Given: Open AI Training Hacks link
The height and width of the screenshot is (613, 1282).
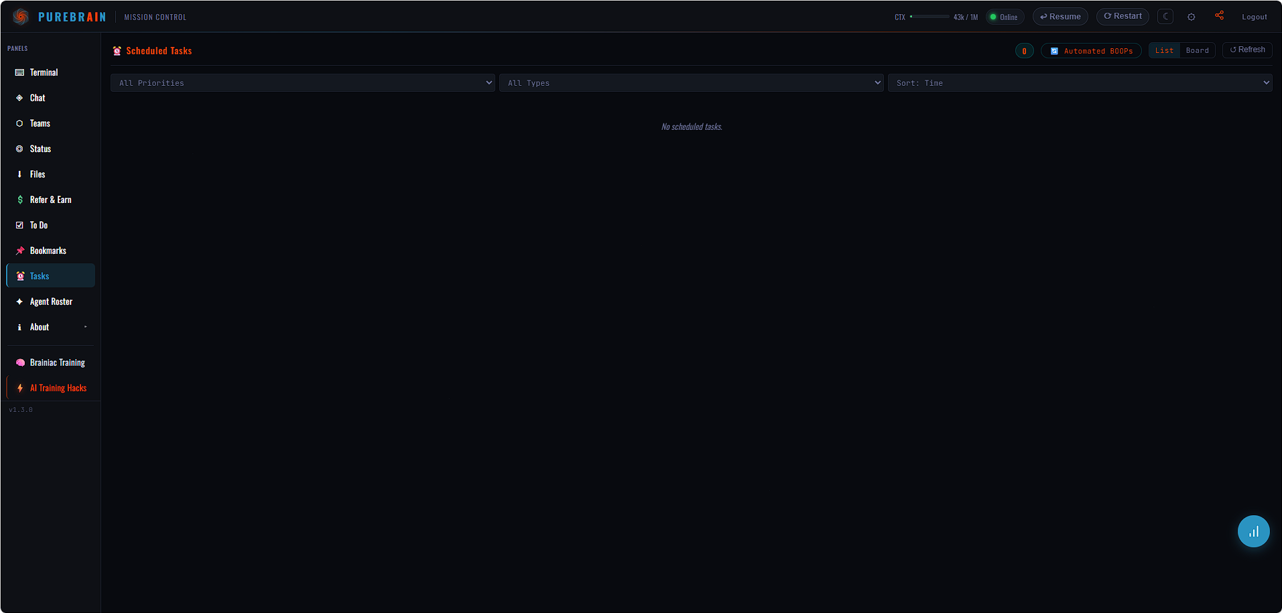Looking at the screenshot, I should coord(51,388).
